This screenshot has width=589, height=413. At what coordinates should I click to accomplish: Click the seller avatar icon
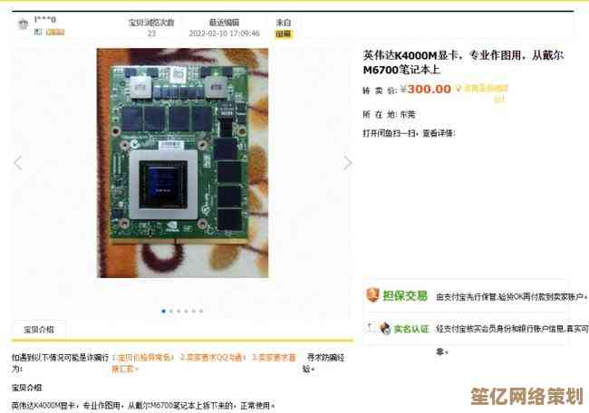[x=24, y=24]
